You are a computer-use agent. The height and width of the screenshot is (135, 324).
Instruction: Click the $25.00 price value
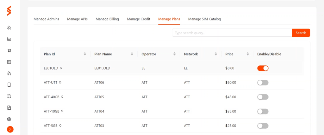click(231, 126)
